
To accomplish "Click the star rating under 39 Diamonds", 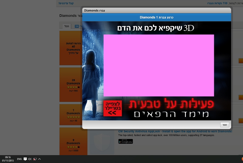I will coord(74,87).
